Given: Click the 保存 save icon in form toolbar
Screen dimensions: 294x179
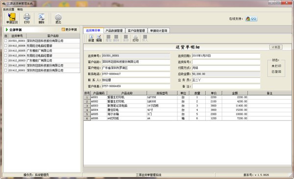Looking at the screenshot, I should click(126, 38).
